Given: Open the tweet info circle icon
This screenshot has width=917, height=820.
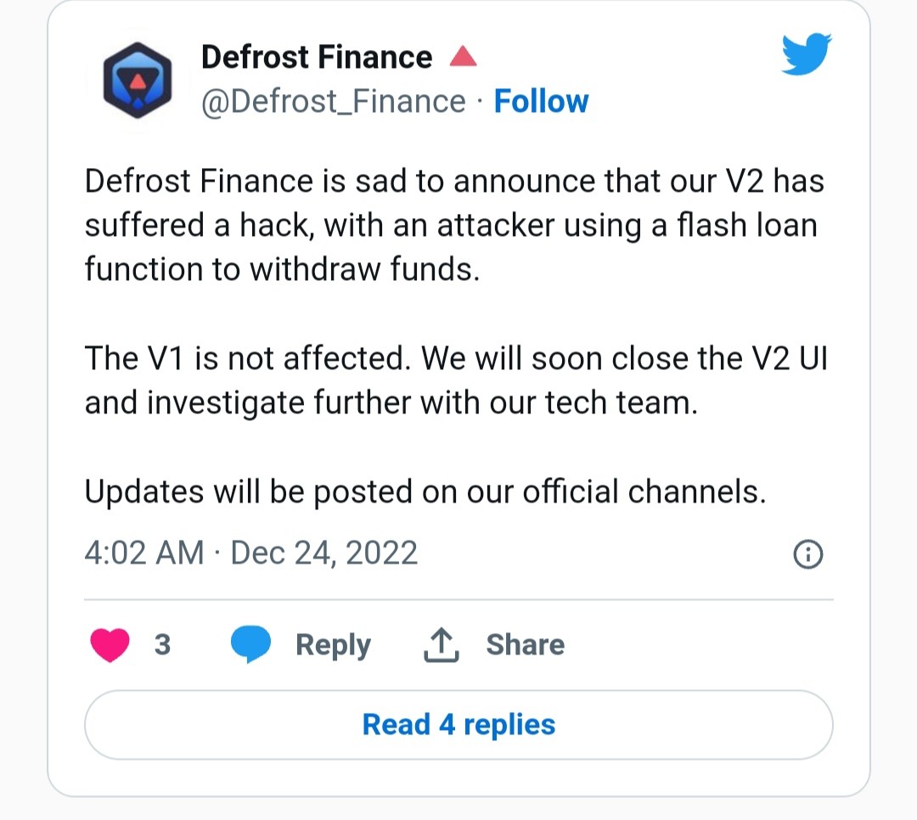Looking at the screenshot, I should [807, 553].
